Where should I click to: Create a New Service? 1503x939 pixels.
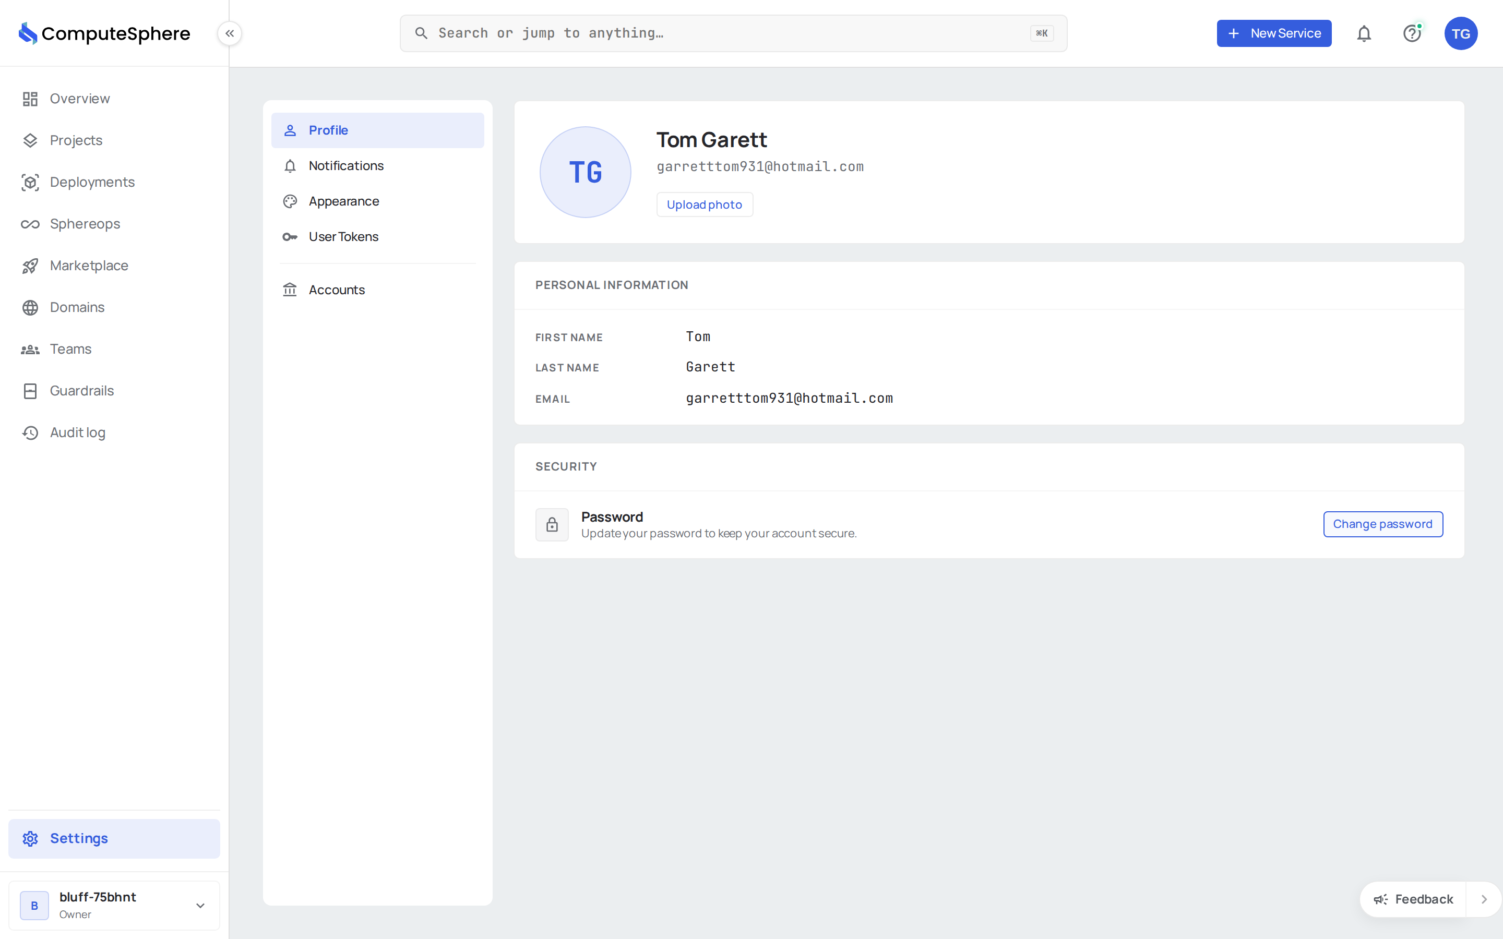click(x=1274, y=33)
